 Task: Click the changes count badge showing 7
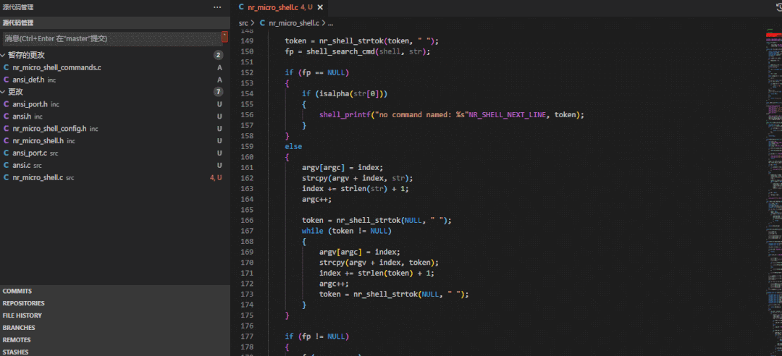tap(218, 92)
